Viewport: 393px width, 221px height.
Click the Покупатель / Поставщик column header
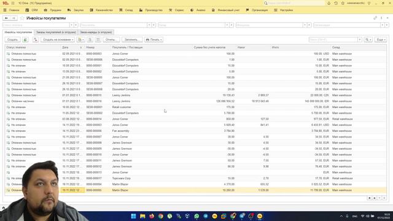click(151, 47)
